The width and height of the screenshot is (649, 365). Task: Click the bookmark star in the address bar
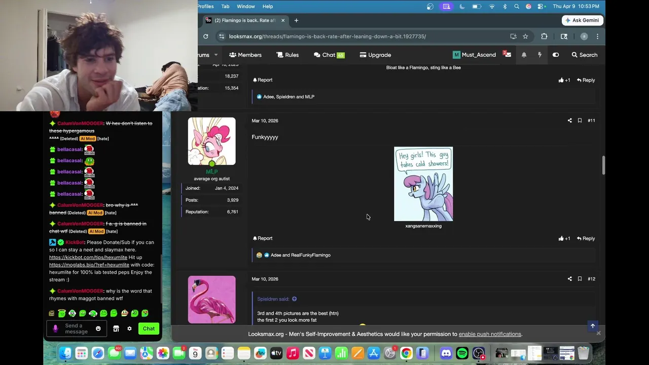[x=525, y=36]
